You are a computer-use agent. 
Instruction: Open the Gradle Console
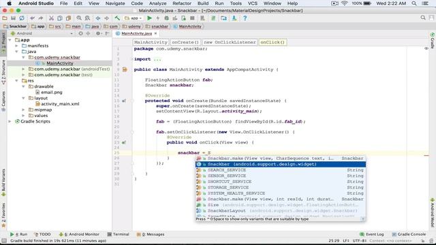pos(409,234)
